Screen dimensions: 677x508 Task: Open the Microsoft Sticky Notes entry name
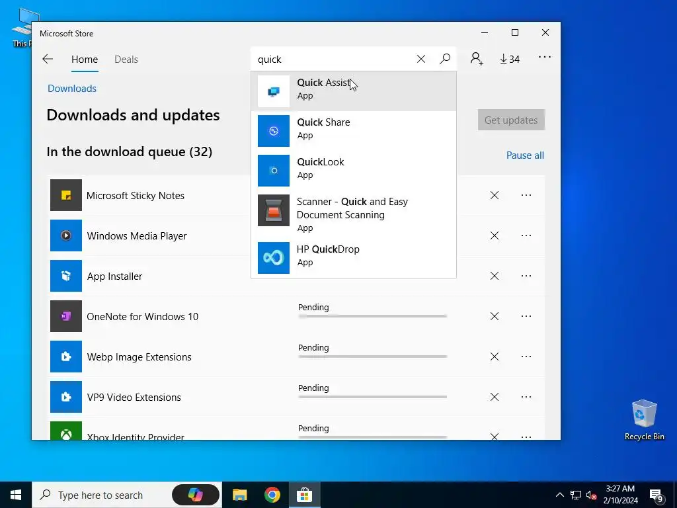coord(136,196)
